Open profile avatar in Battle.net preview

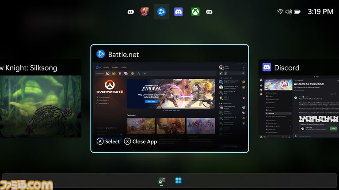pyautogui.click(x=221, y=67)
